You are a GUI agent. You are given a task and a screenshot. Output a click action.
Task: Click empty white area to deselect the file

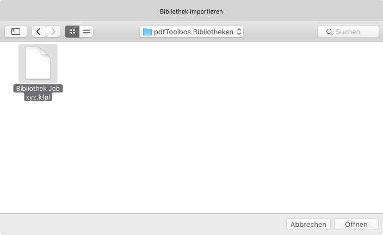click(208, 134)
